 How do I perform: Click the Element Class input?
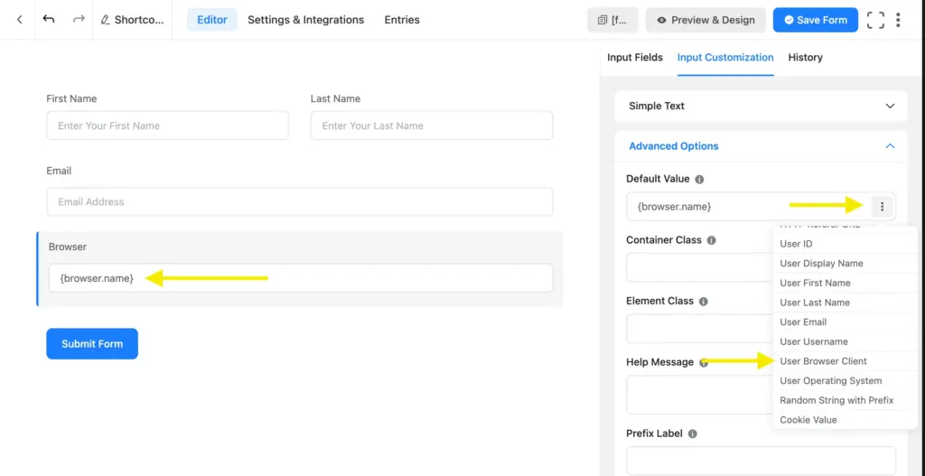point(699,329)
